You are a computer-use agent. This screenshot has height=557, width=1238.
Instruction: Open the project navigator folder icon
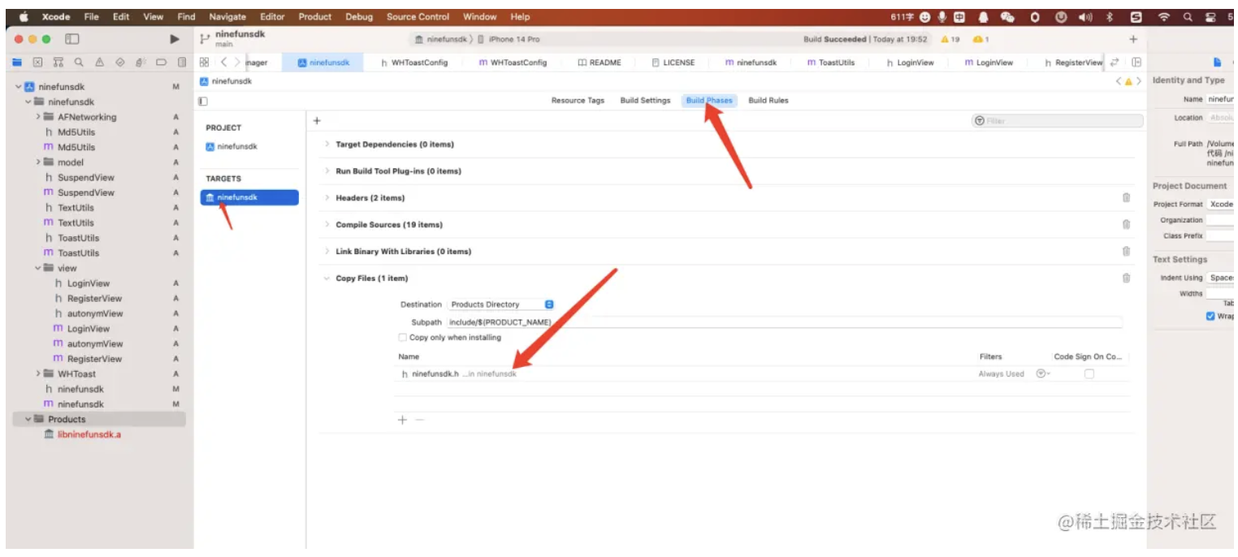coord(17,62)
